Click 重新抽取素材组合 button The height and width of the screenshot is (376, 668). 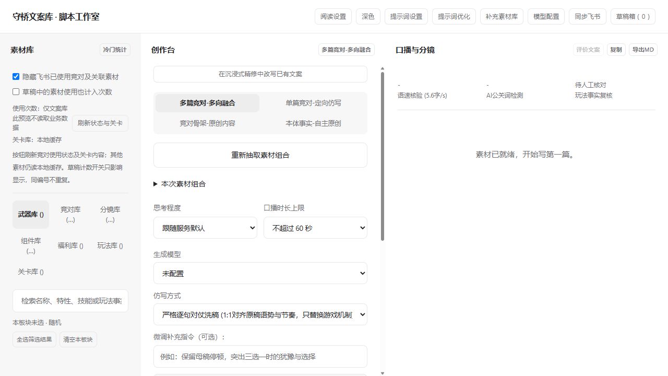(x=260, y=155)
